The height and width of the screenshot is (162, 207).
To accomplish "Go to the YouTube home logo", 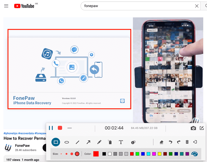I will click(x=24, y=6).
